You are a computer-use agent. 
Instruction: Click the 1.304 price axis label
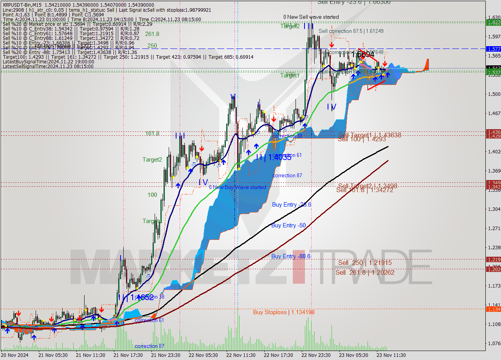point(494,209)
